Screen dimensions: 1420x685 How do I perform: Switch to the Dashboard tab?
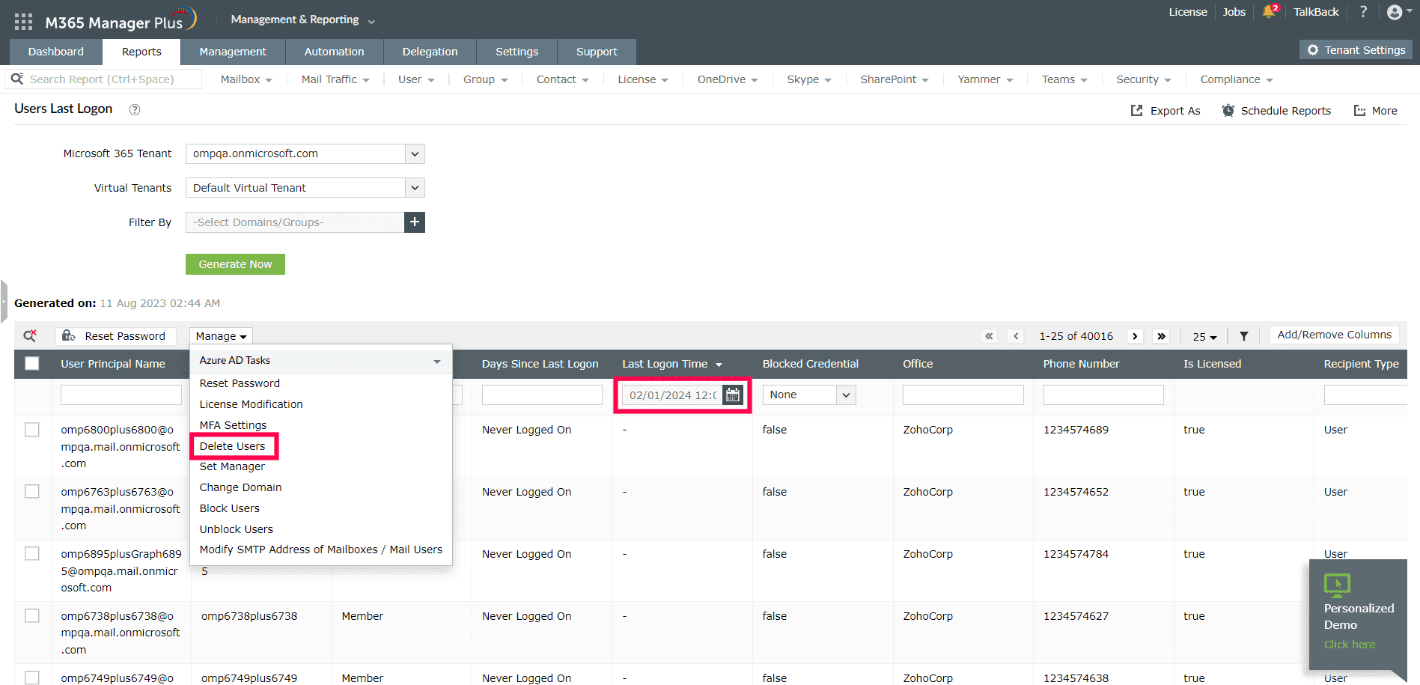tap(56, 52)
